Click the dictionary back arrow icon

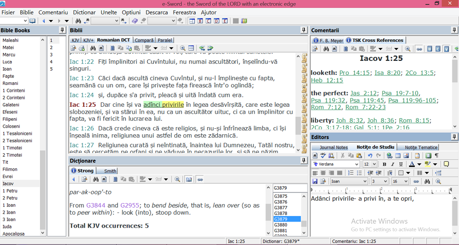tap(73, 179)
